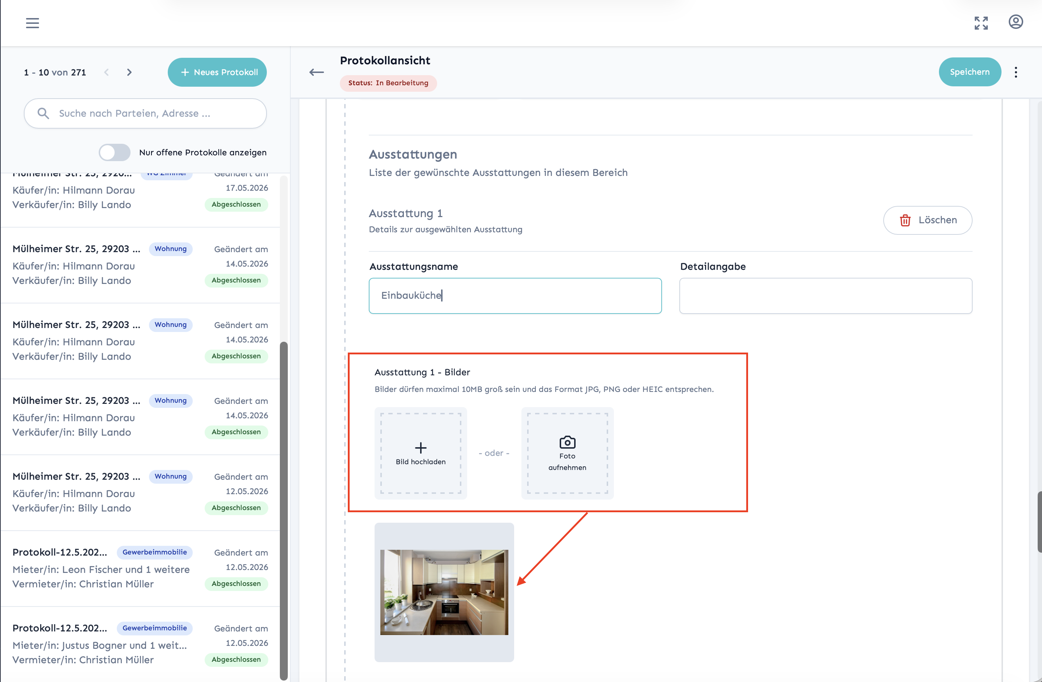Click the Gewerbeimmobilie tag on Leon Fischer row
1042x682 pixels.
pyautogui.click(x=154, y=552)
